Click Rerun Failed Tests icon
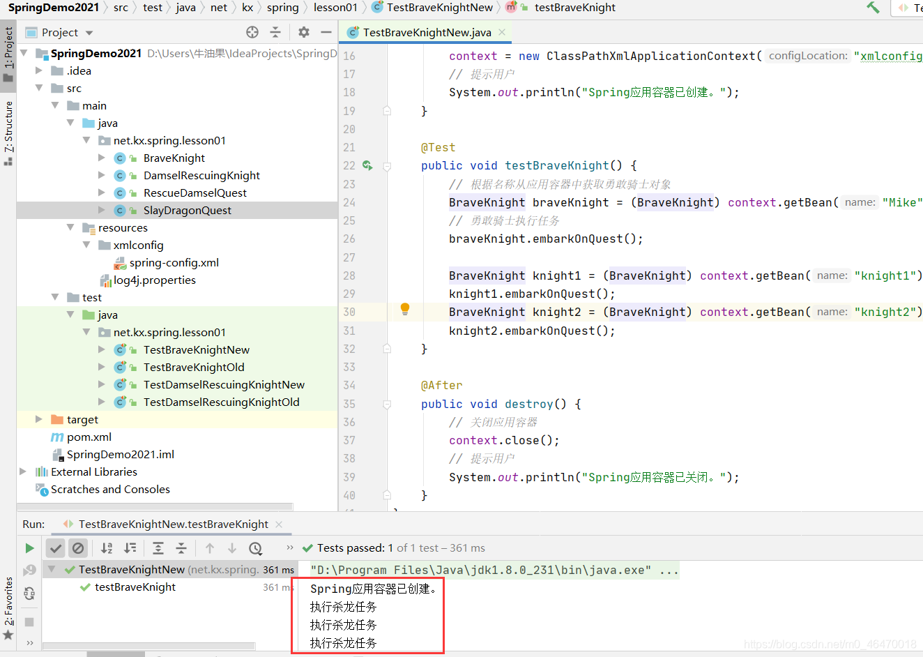The height and width of the screenshot is (657, 923). click(29, 571)
